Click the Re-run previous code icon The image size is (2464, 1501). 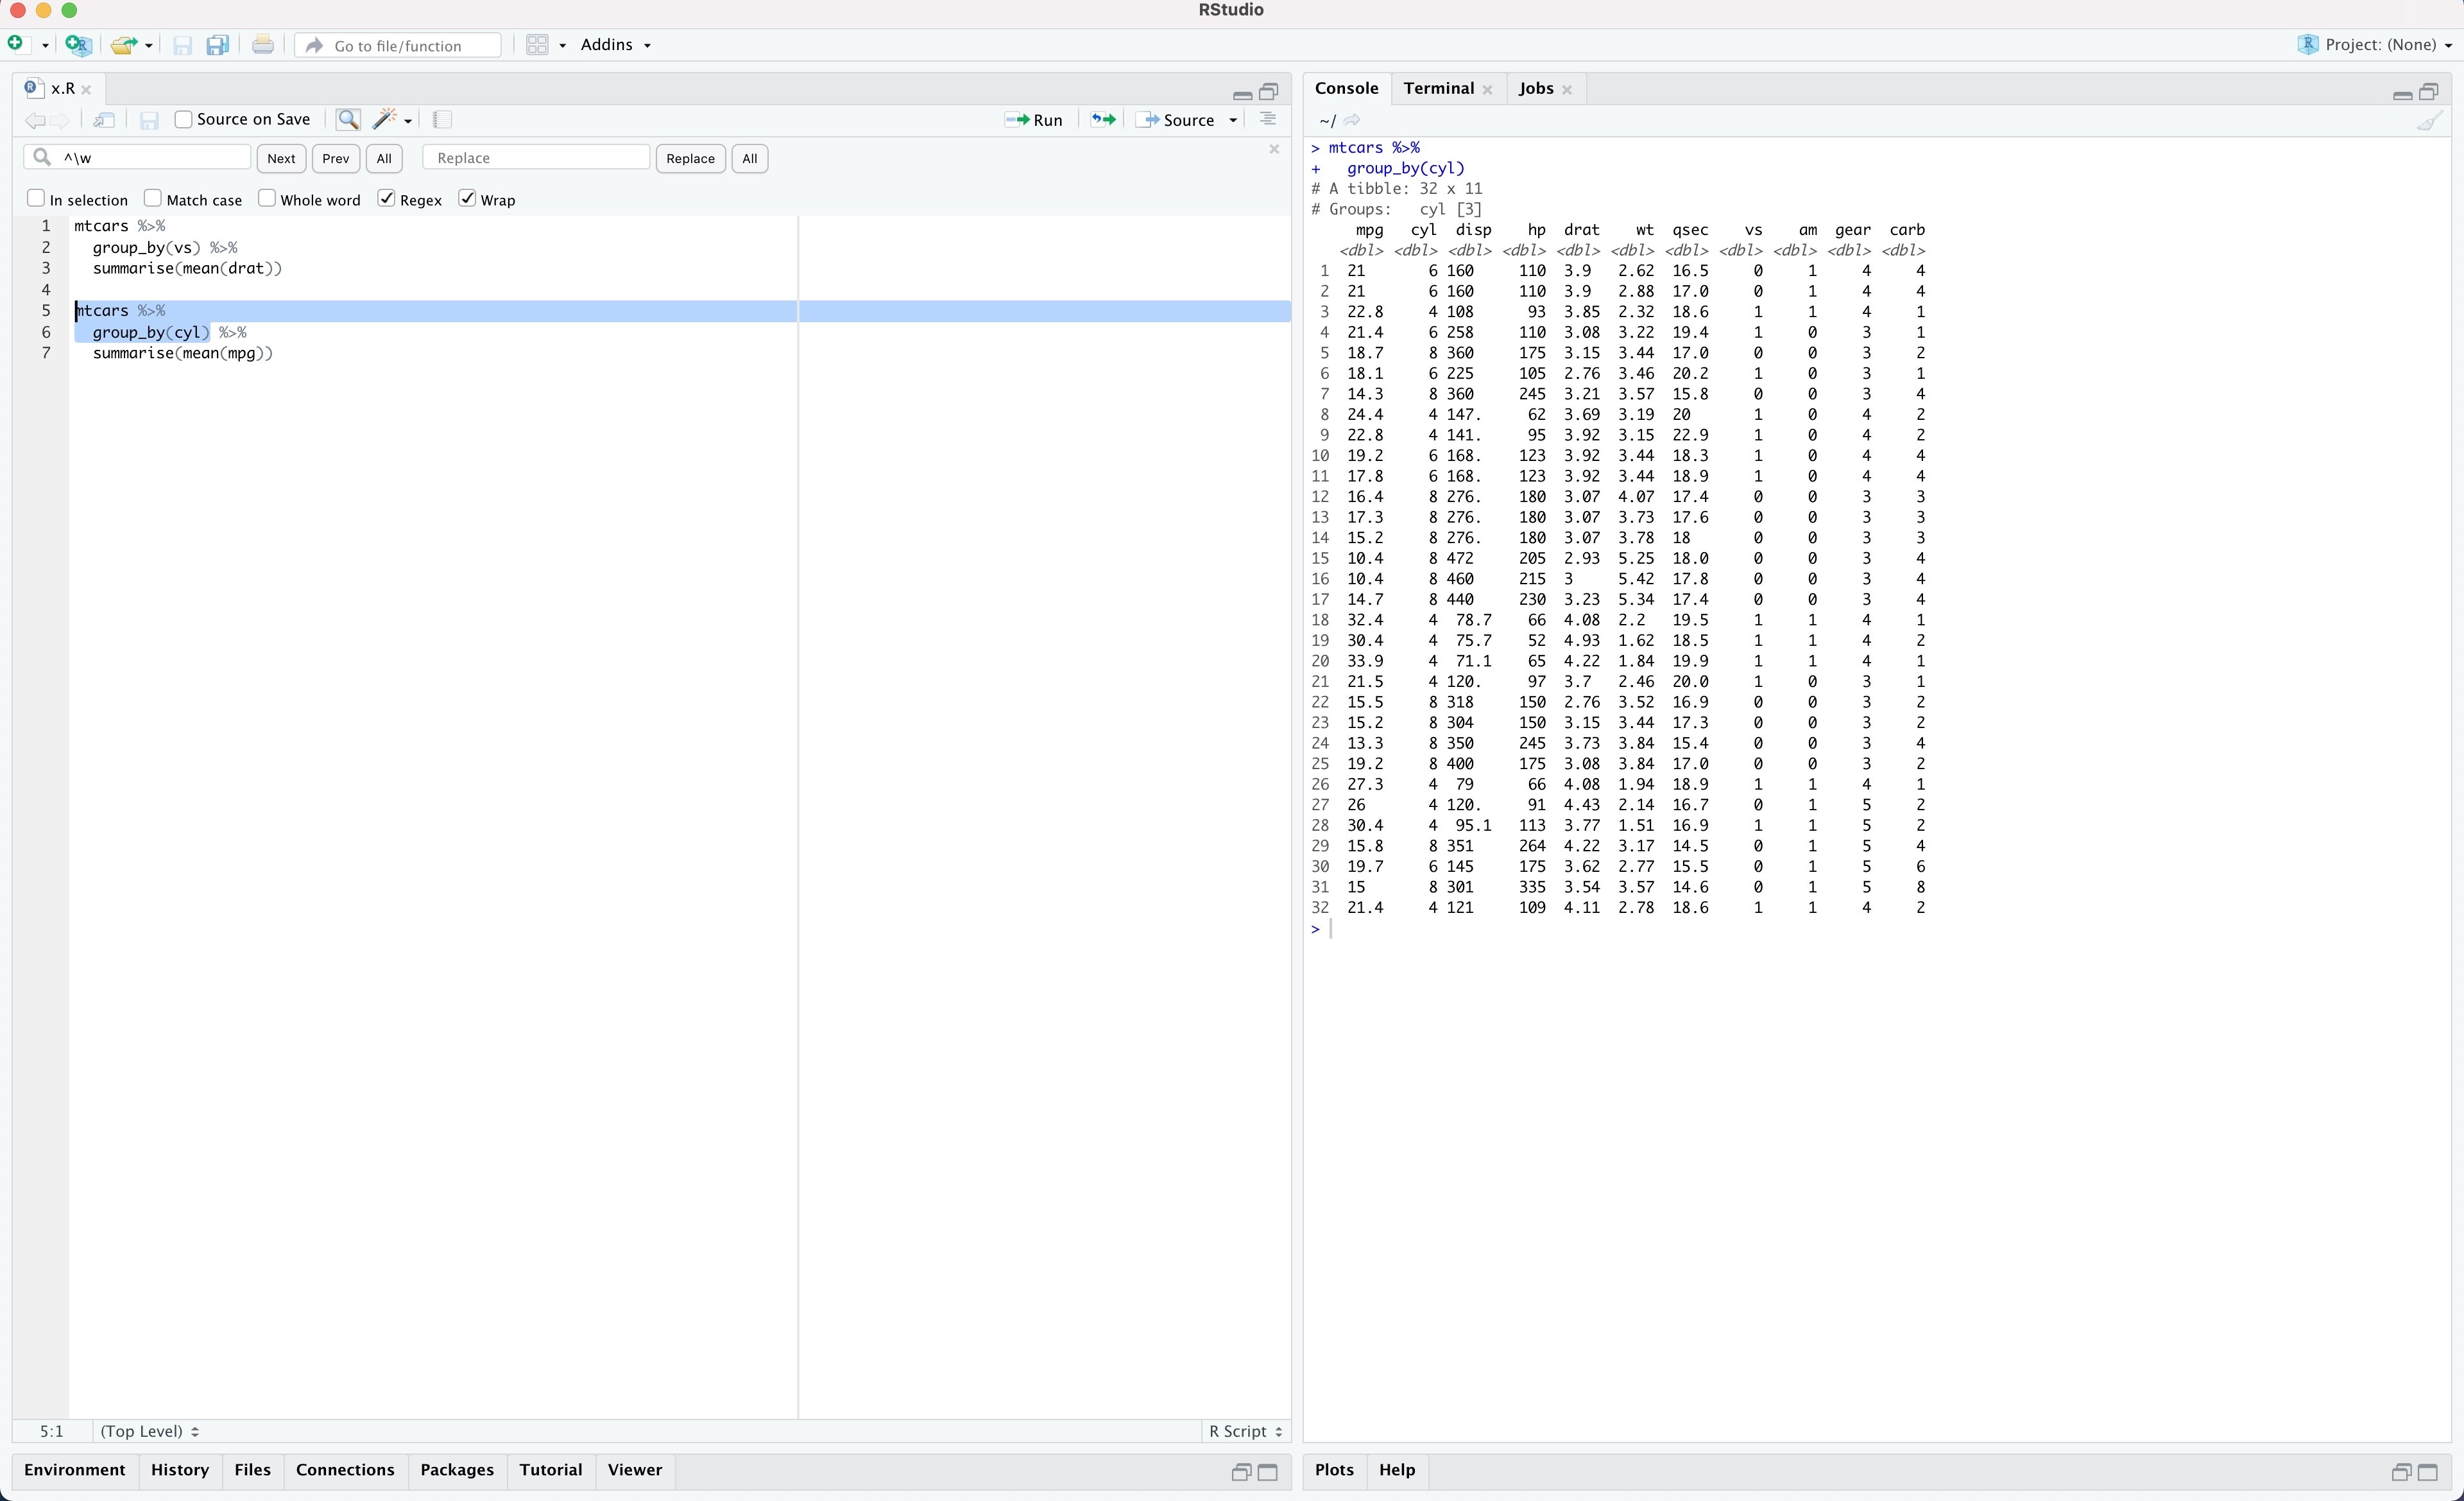pyautogui.click(x=1103, y=120)
